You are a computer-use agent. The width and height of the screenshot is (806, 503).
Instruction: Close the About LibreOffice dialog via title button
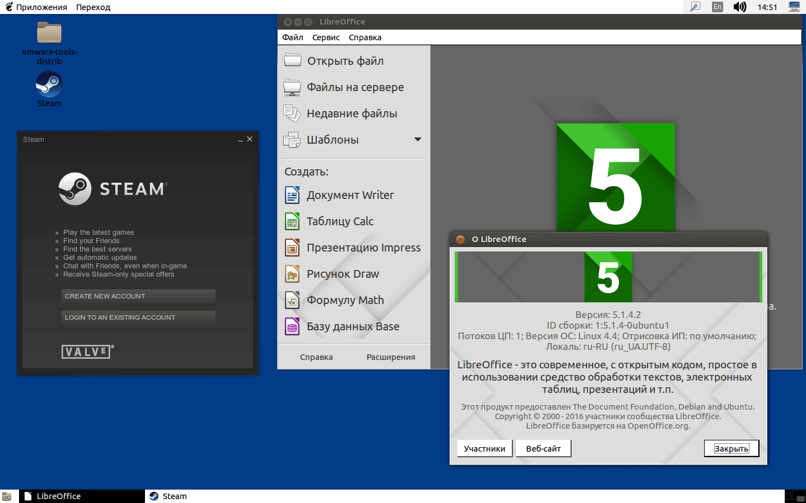(461, 239)
